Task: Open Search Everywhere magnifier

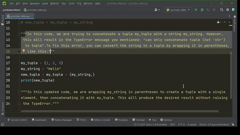Action: 222,10
